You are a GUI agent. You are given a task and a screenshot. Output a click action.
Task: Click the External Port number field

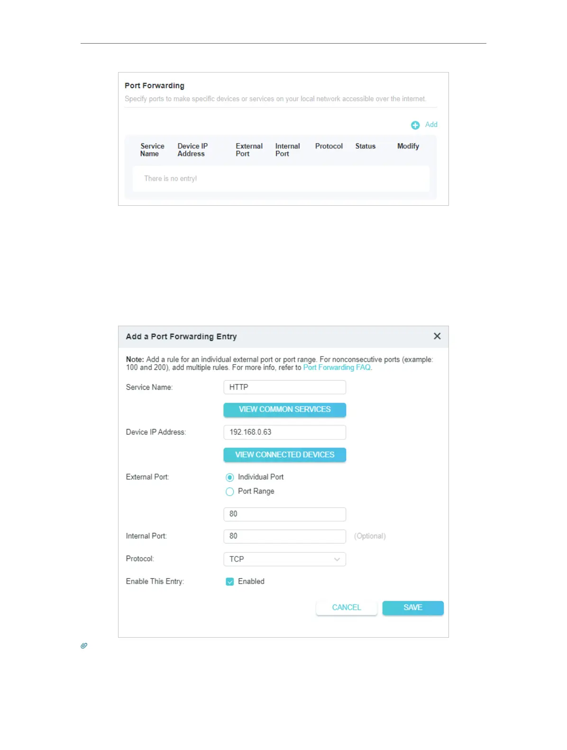[x=284, y=514]
